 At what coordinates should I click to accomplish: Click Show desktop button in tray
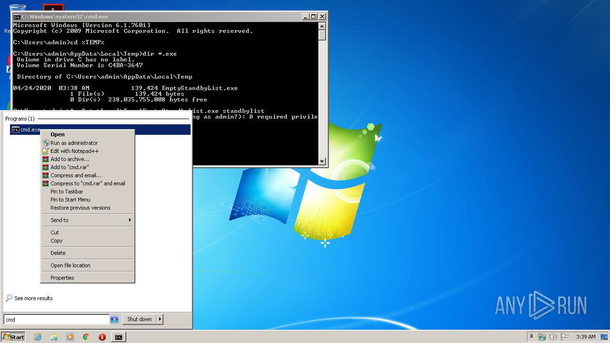pos(605,337)
